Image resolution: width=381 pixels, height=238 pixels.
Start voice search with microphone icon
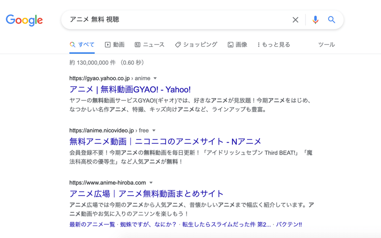(315, 20)
